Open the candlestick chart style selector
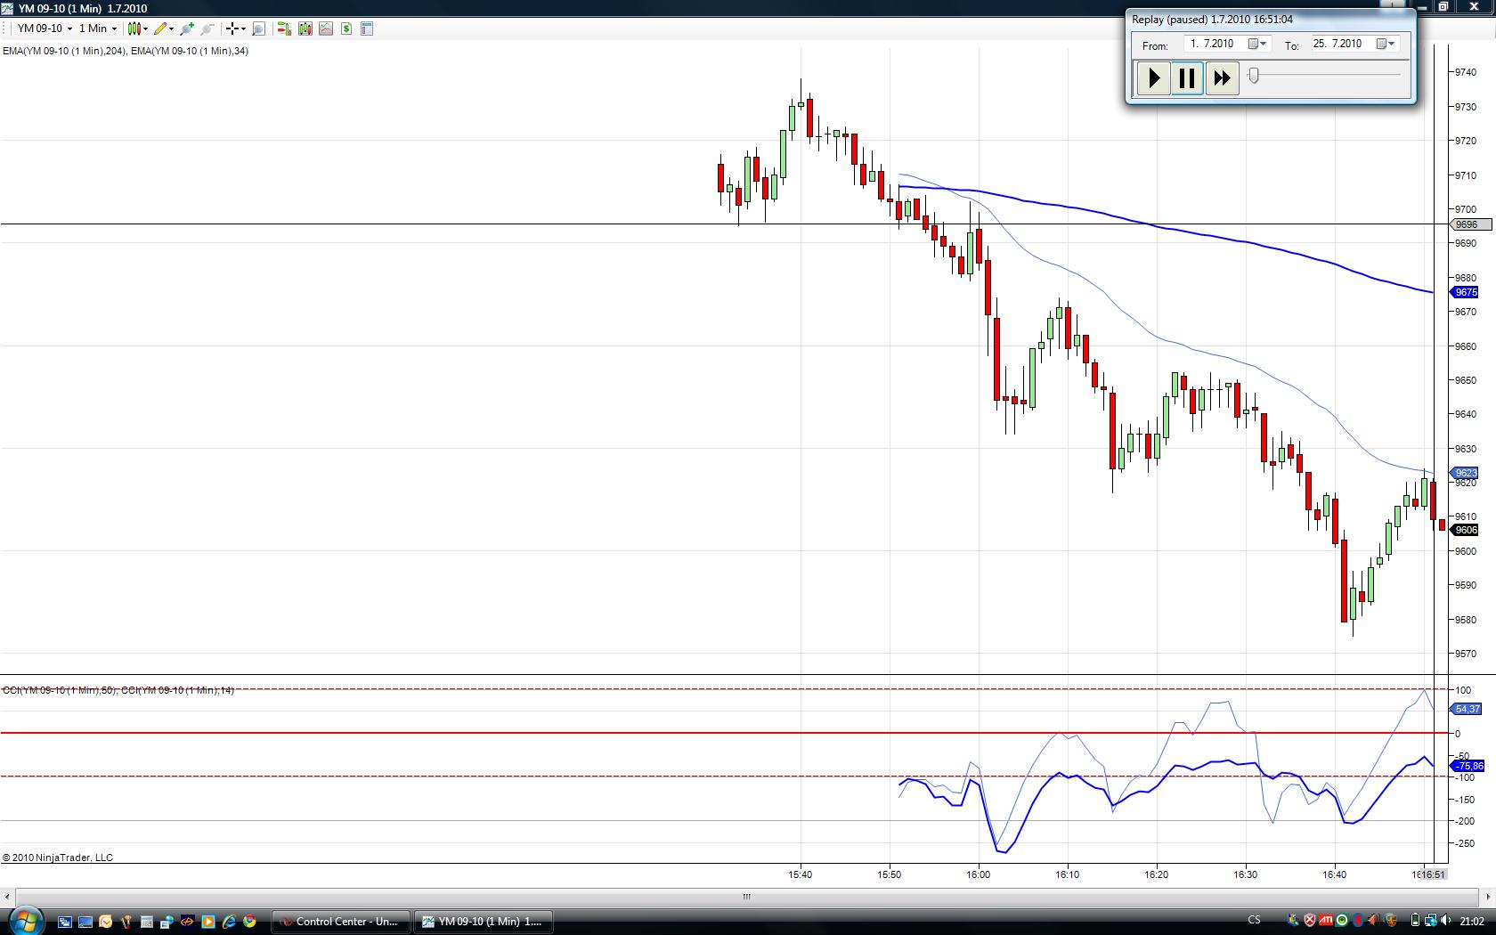Viewport: 1496px width, 935px height. pyautogui.click(x=134, y=28)
